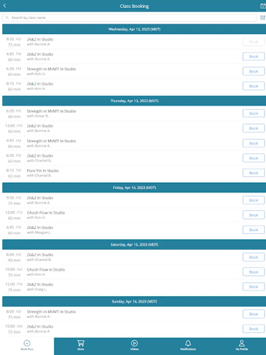Open the Store cart tab
This screenshot has height=355, width=266.
[81, 345]
